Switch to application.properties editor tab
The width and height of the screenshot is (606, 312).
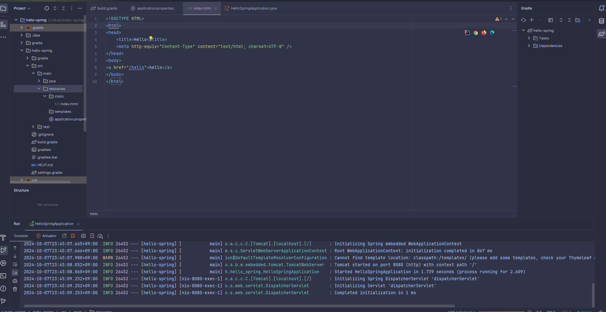[x=152, y=8]
